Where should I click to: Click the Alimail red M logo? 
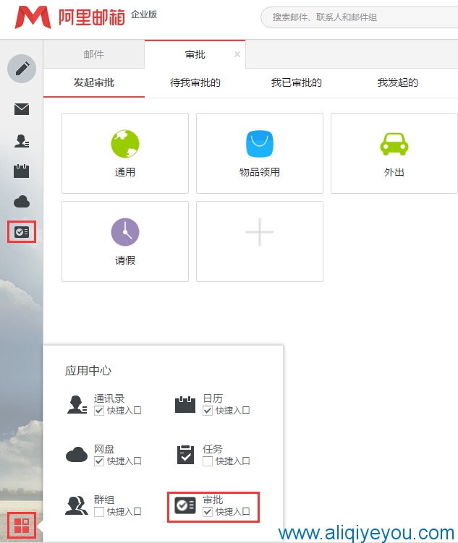tap(33, 17)
